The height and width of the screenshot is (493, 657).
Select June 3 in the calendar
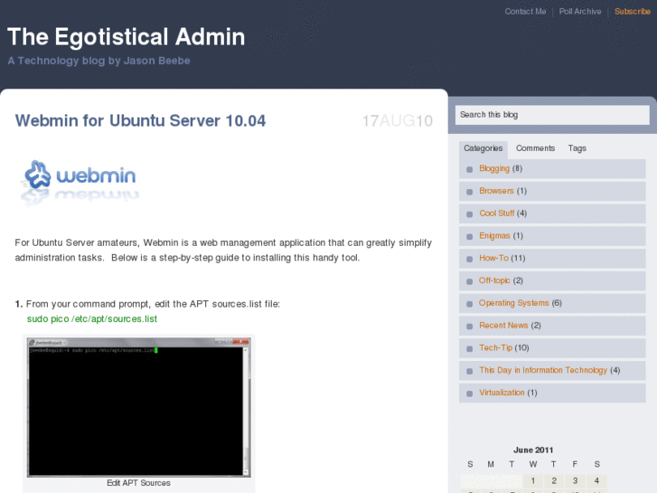point(576,481)
